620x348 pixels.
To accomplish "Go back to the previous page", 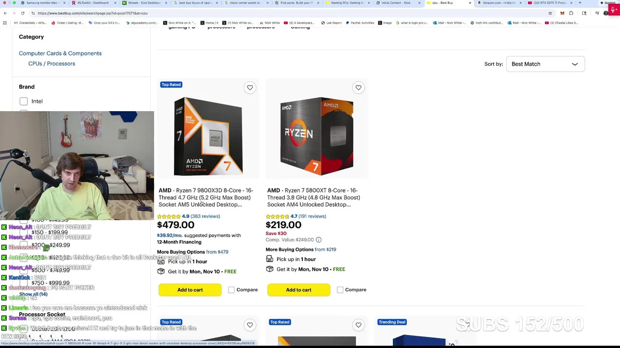I will coord(5,13).
